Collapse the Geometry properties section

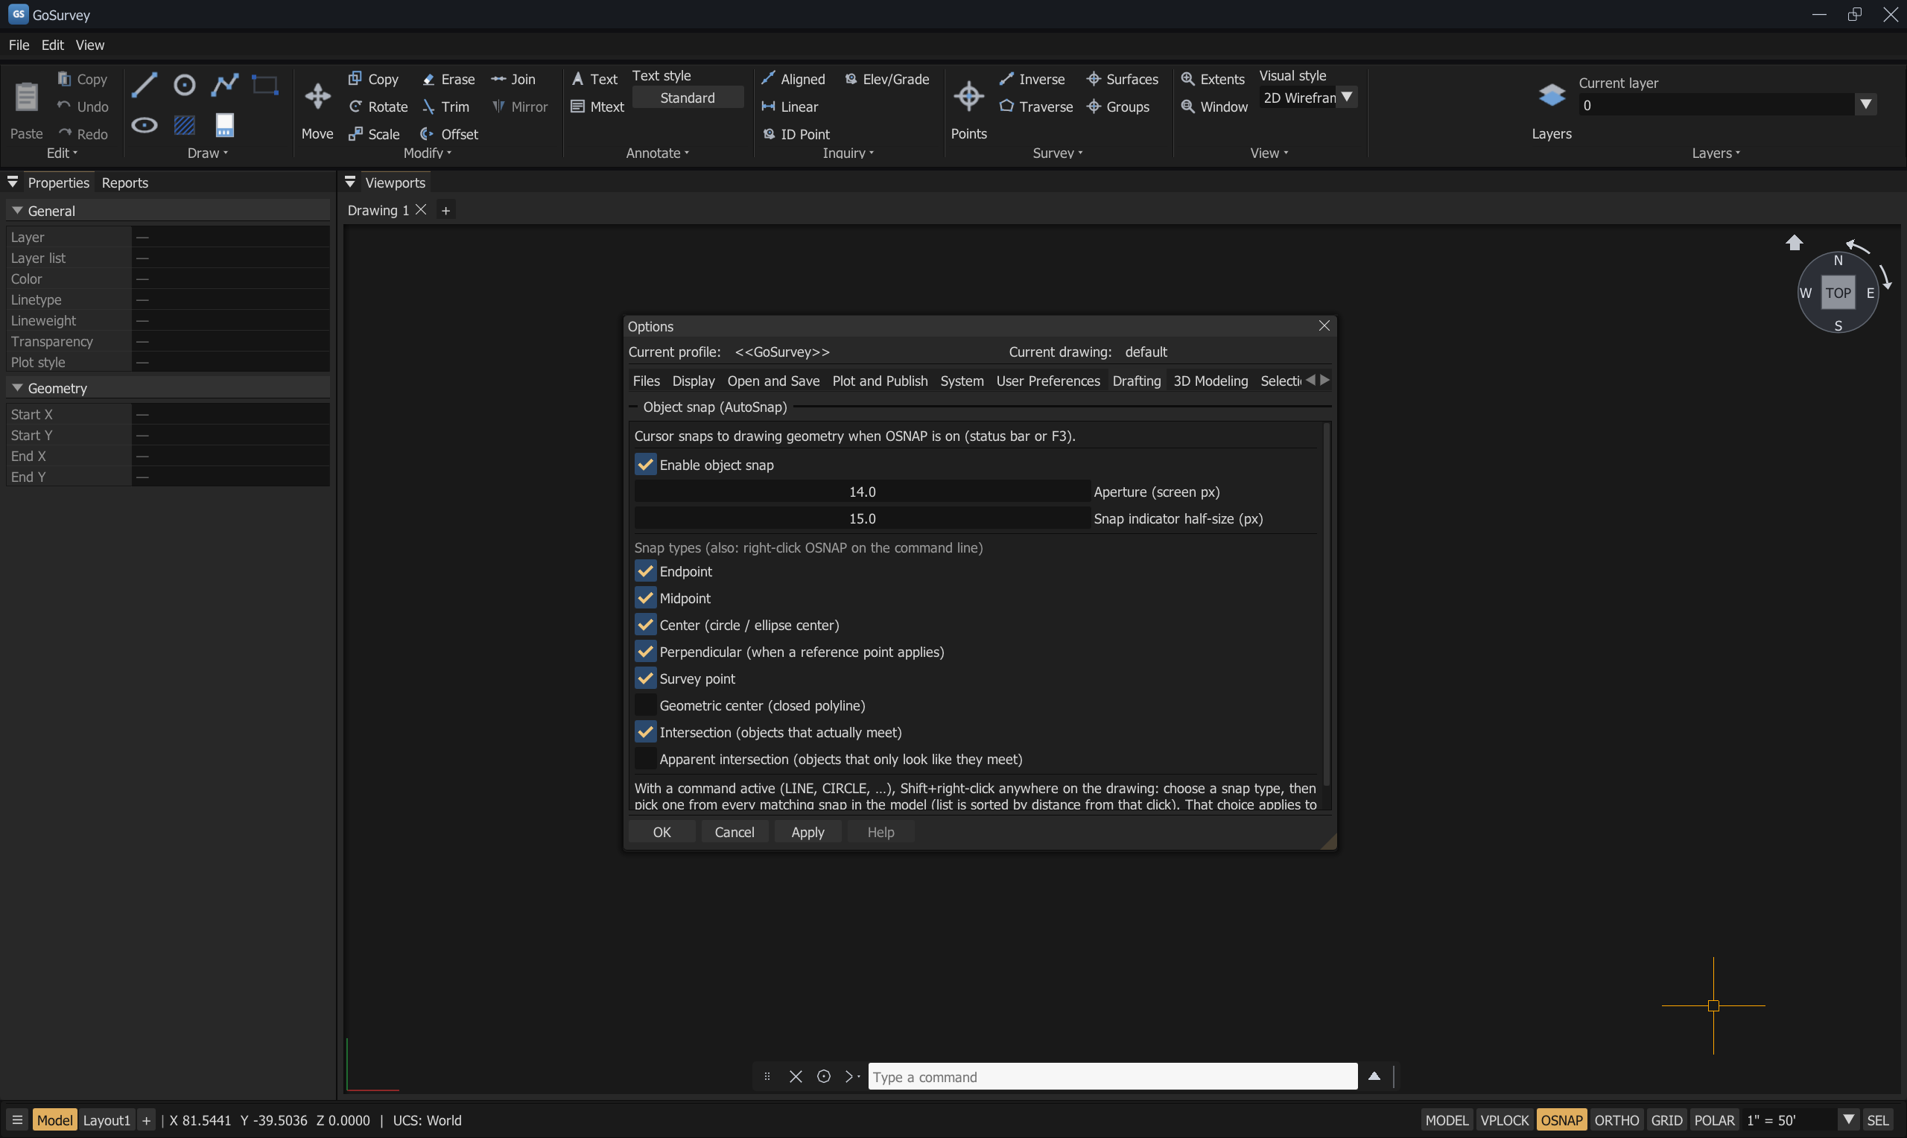tap(17, 387)
